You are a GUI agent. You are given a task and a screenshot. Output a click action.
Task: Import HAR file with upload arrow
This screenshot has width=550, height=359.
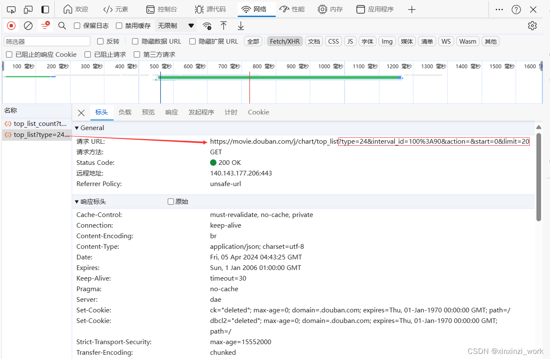point(224,26)
